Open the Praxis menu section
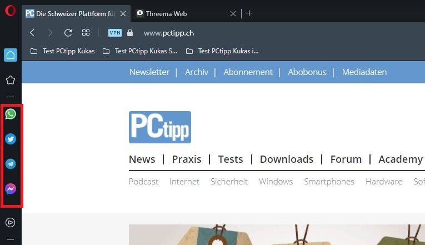This screenshot has height=245, width=425. (187, 159)
